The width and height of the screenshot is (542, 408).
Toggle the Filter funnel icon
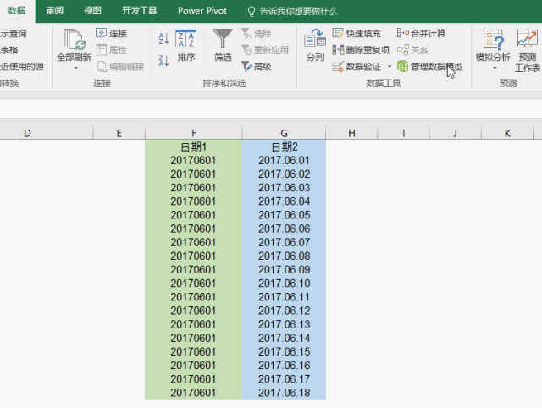[x=223, y=39]
